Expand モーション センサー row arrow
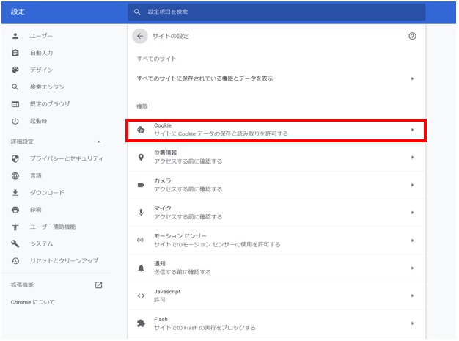 [x=412, y=240]
